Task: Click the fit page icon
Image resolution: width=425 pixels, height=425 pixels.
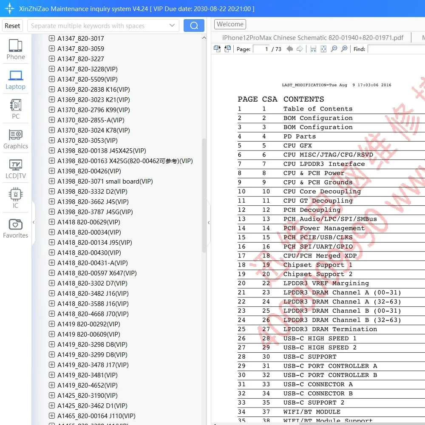Action: tap(323, 49)
